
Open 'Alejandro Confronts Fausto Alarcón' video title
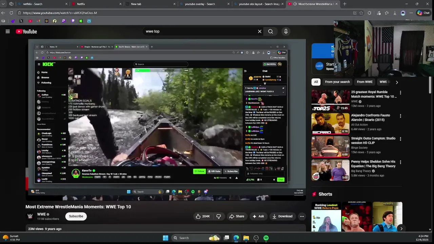coord(371,118)
